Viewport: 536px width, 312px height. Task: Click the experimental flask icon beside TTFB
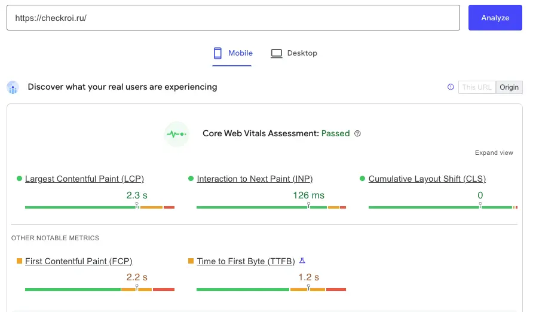[x=302, y=261]
